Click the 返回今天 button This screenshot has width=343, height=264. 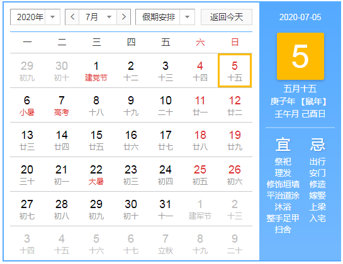pyautogui.click(x=227, y=17)
